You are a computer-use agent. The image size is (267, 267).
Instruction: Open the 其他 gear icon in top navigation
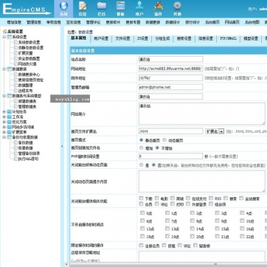point(177,6)
